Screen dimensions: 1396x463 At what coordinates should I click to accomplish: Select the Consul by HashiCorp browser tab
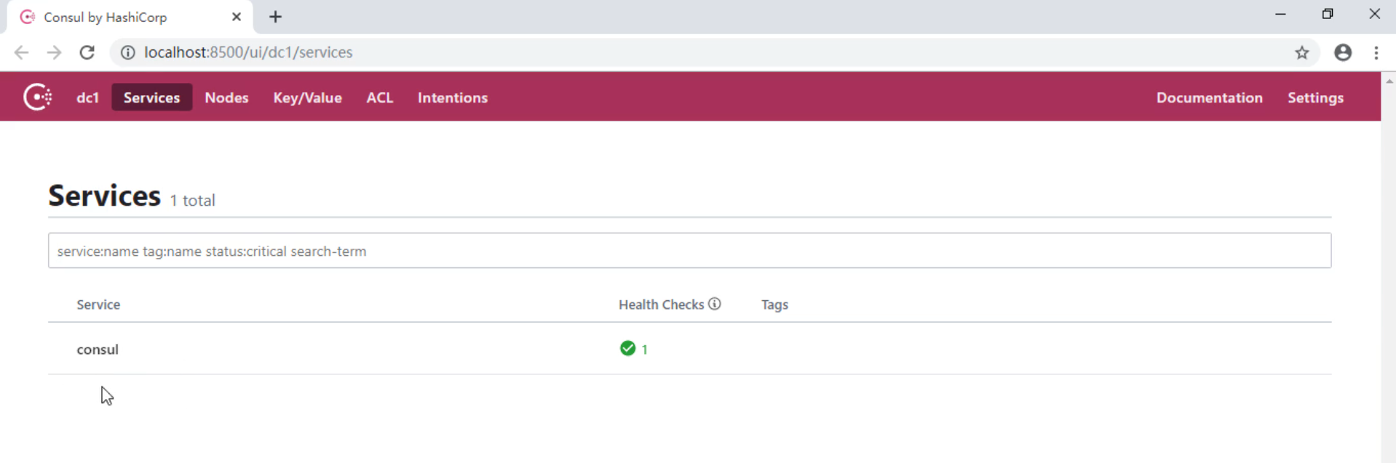point(130,17)
